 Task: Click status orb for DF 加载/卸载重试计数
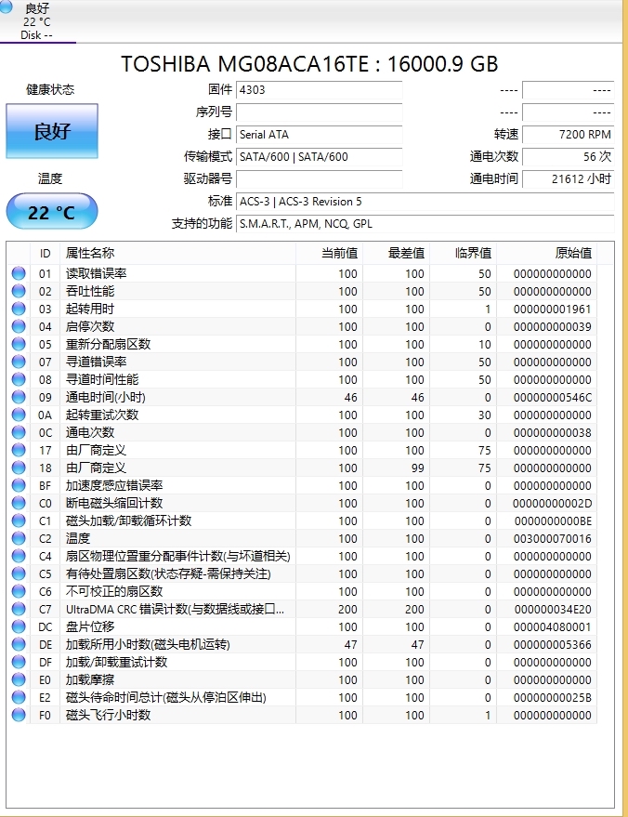pyautogui.click(x=19, y=663)
